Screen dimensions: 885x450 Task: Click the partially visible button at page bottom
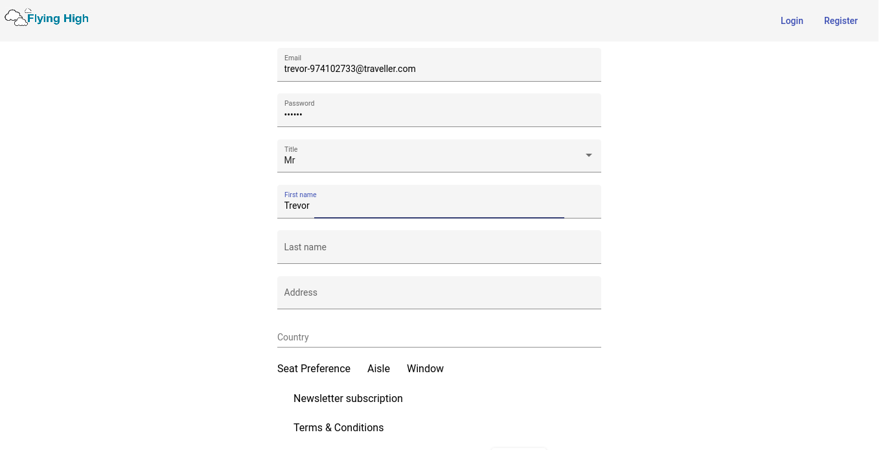[x=519, y=447]
